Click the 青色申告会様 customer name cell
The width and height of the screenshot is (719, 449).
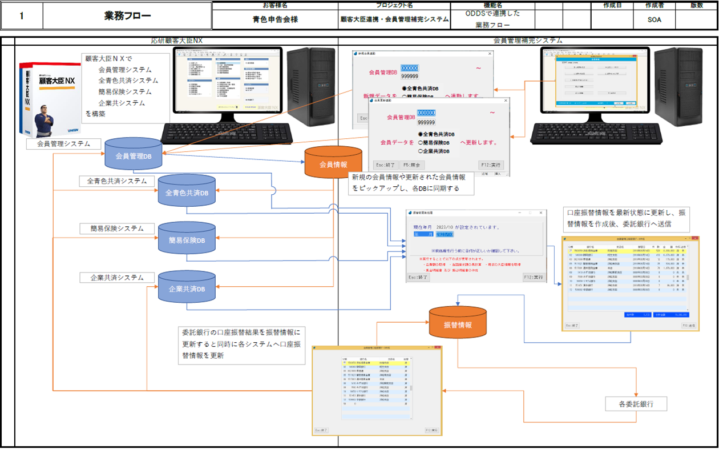click(275, 19)
